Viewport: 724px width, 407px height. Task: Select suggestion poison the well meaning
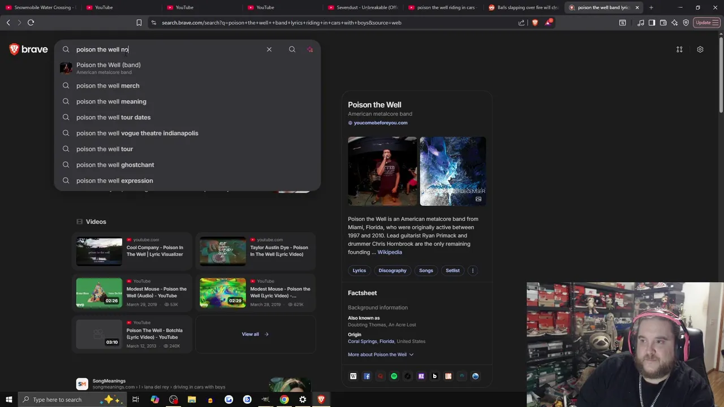(187, 101)
